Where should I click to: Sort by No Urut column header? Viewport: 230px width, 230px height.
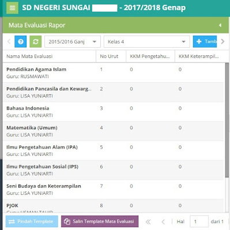coord(111,56)
